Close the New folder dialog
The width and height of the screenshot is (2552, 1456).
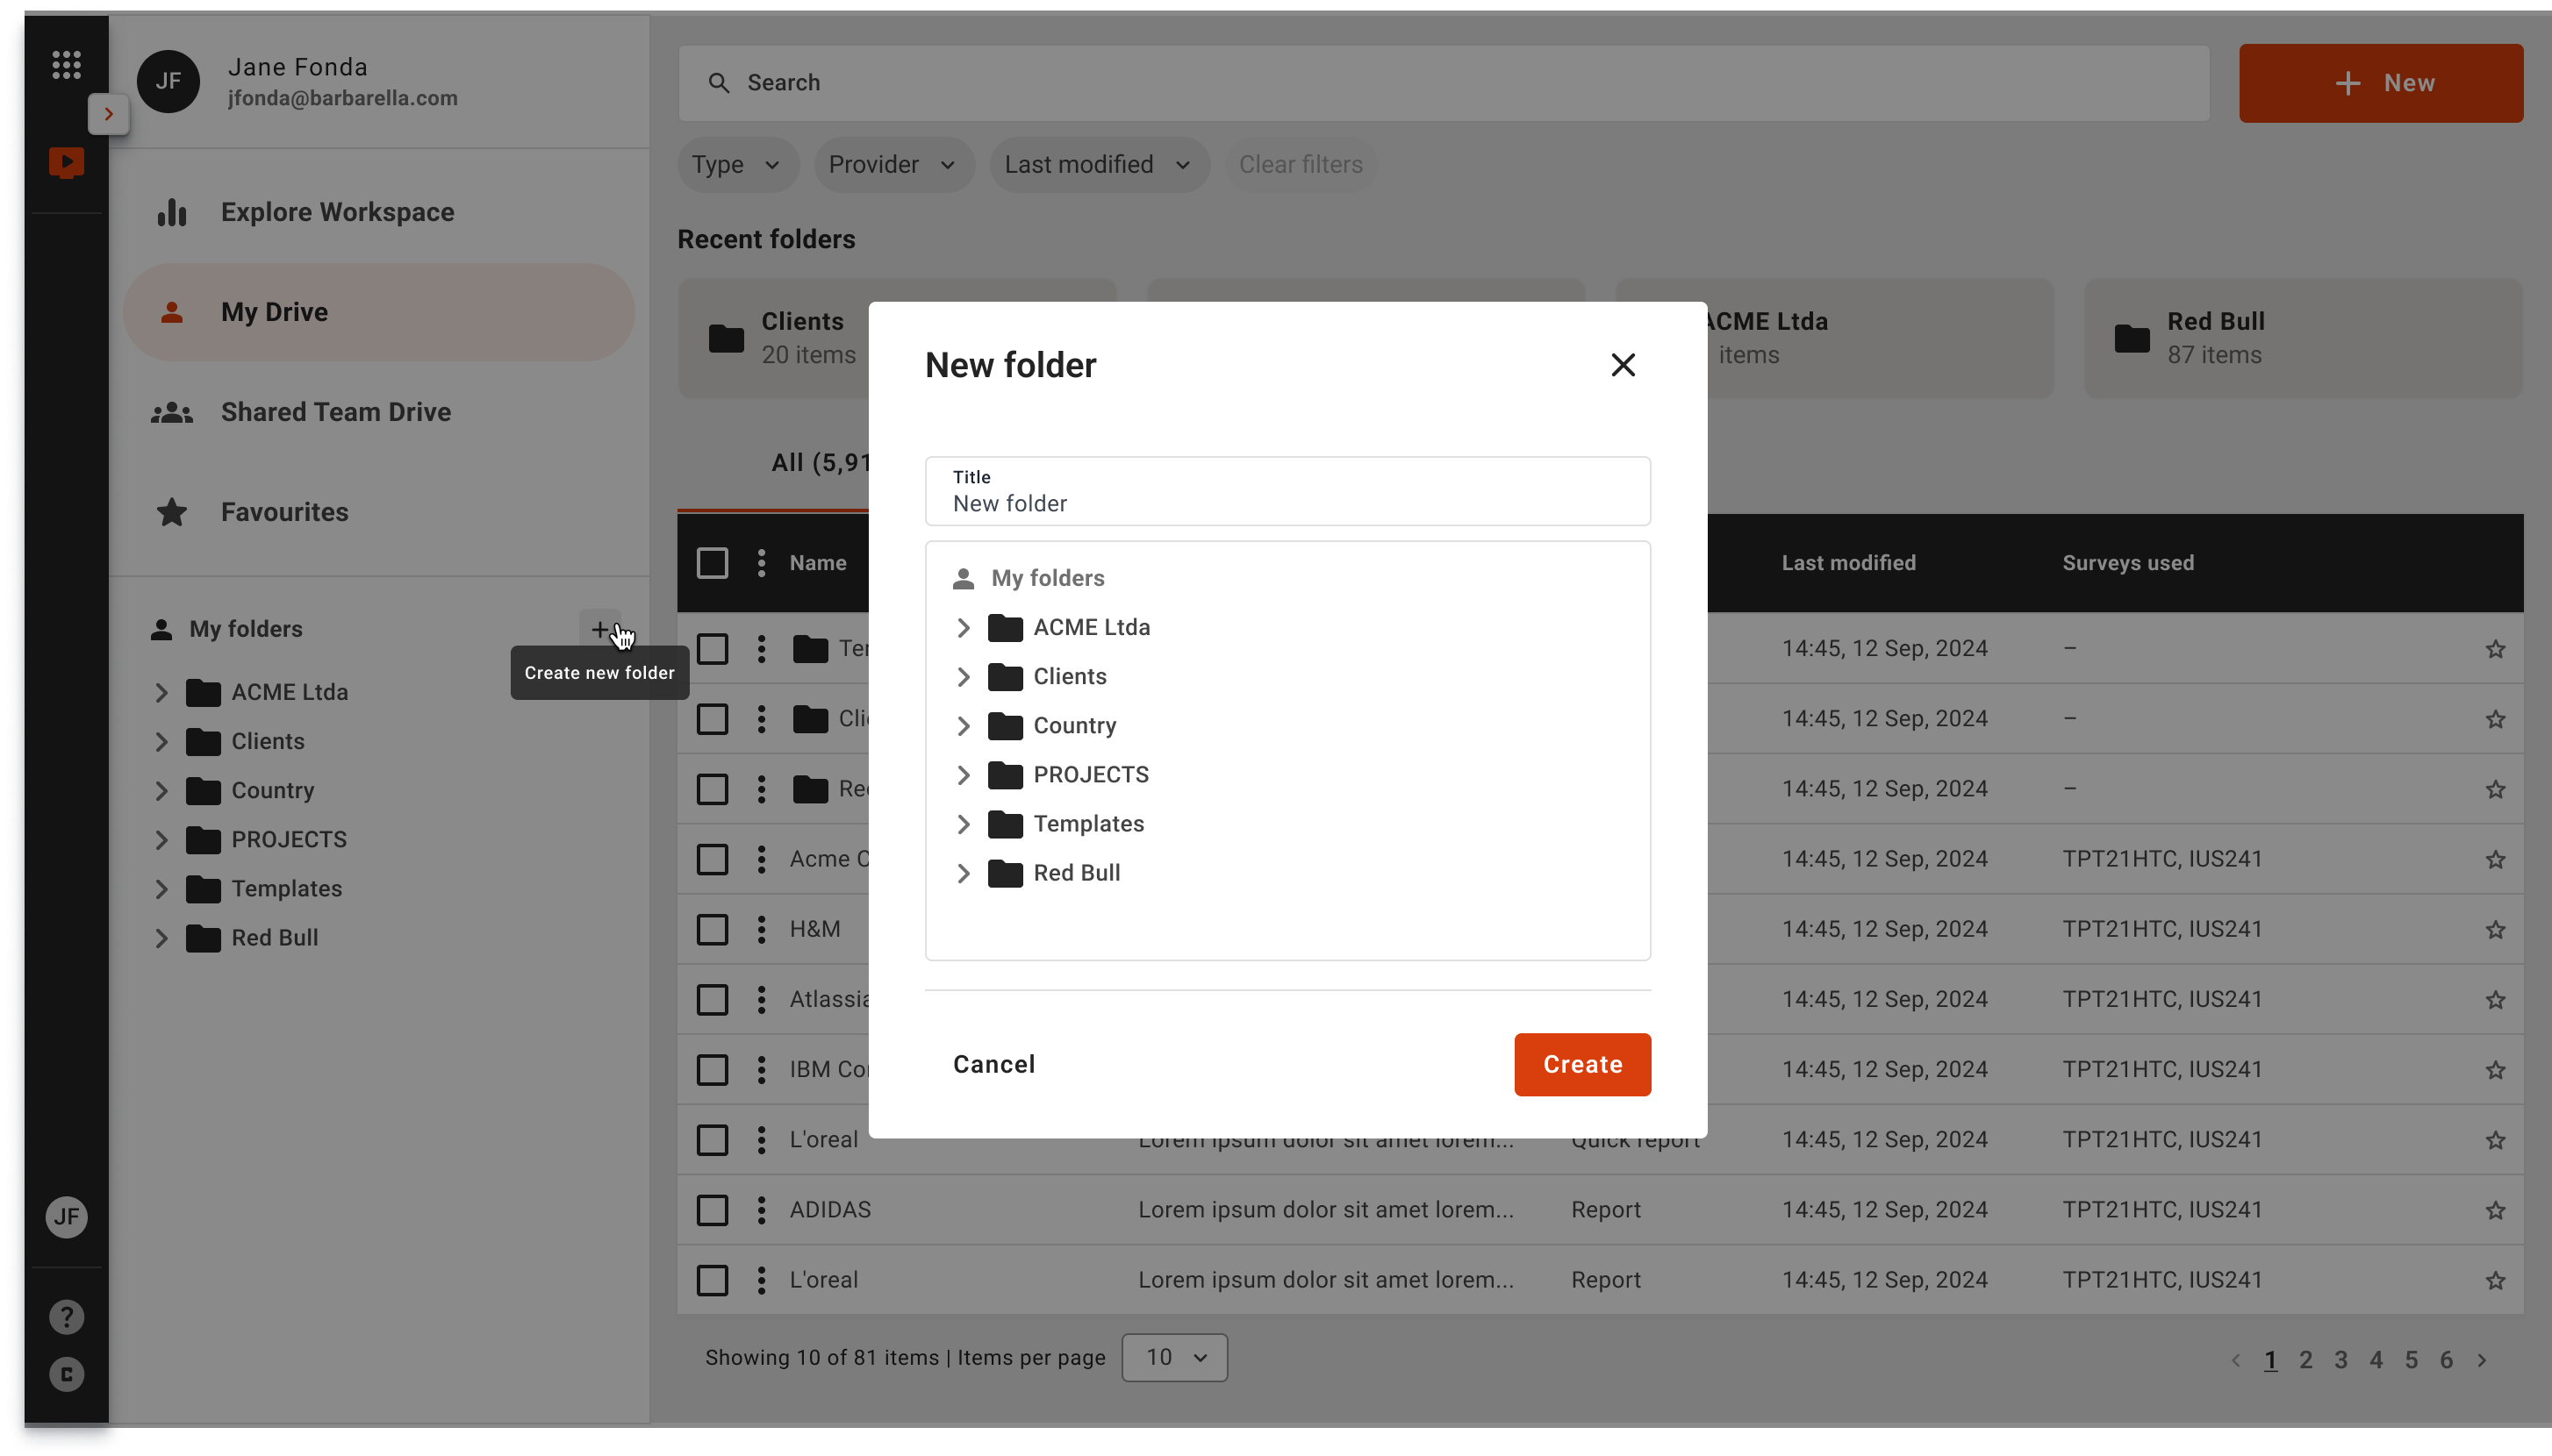1623,365
